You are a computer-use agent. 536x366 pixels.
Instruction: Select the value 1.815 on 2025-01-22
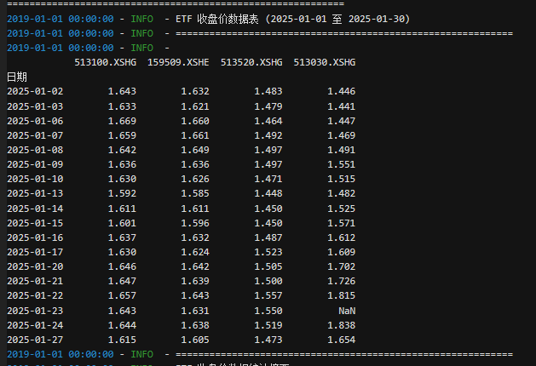341,296
